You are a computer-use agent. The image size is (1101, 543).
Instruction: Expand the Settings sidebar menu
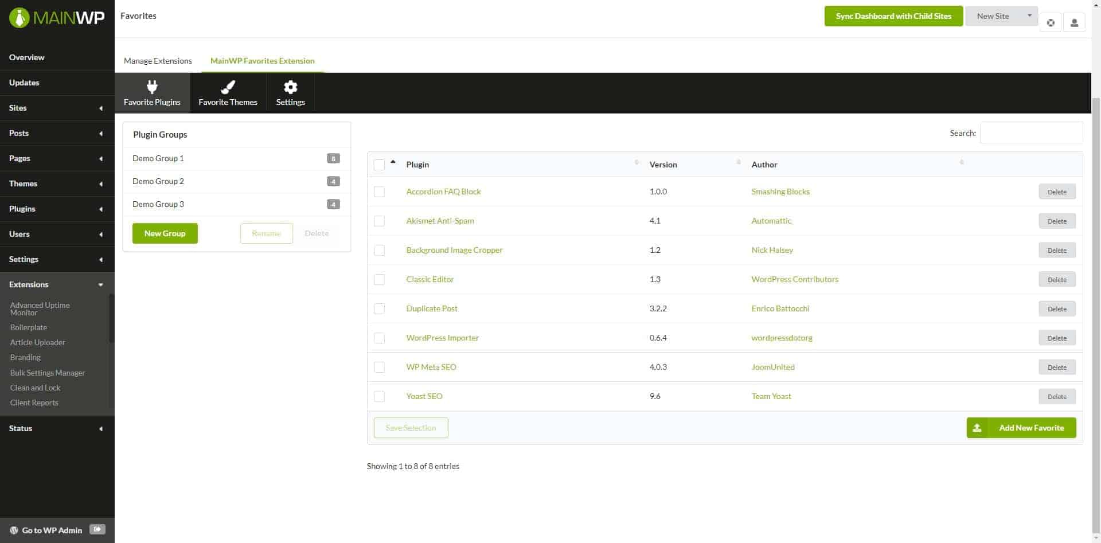(57, 259)
